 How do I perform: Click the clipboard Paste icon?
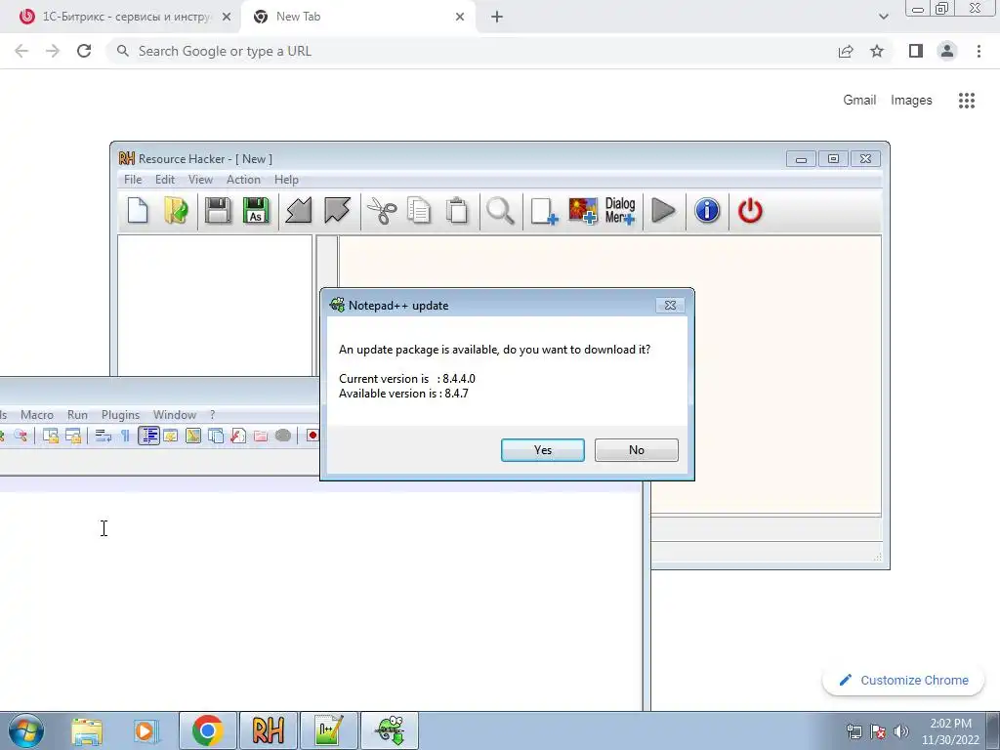coord(457,211)
